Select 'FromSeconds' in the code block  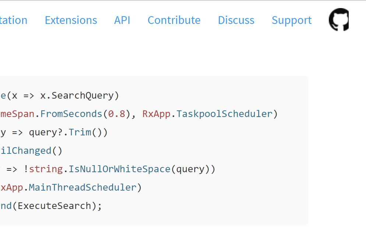(x=71, y=114)
